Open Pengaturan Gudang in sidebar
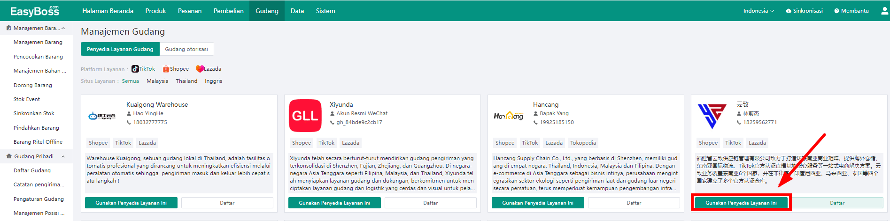890x221 pixels. click(x=39, y=199)
